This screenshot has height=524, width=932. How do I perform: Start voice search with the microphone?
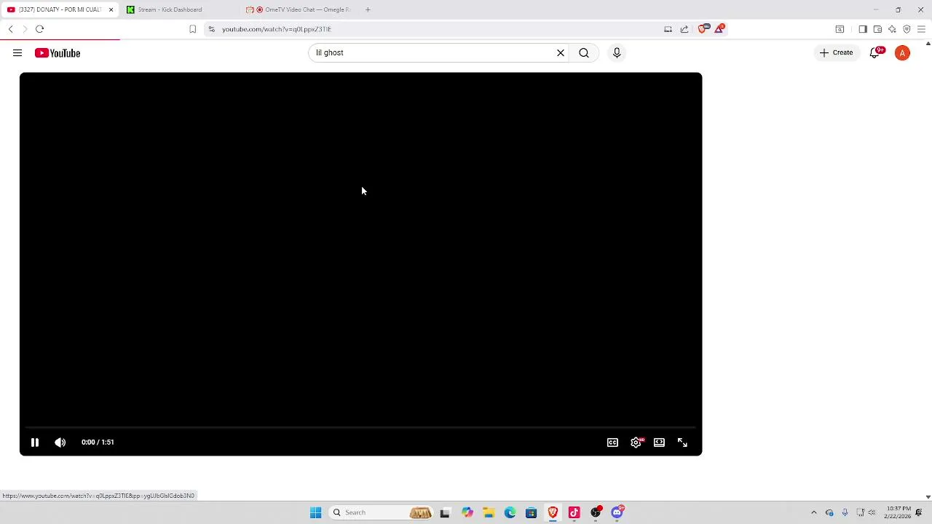coord(617,52)
